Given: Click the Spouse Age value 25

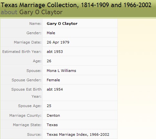Looking at the screenshot, I should [x=49, y=106].
